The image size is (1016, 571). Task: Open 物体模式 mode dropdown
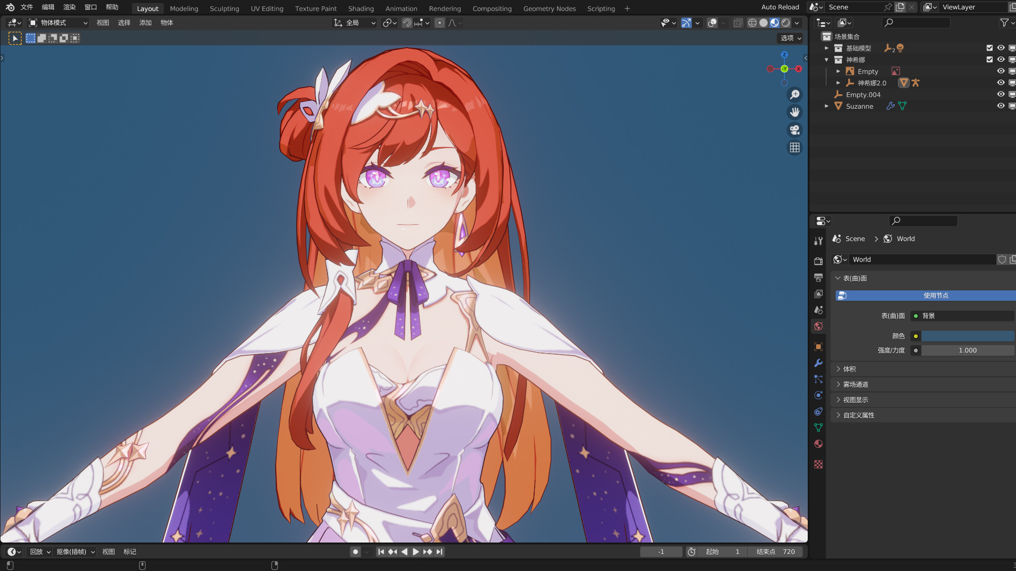(58, 23)
